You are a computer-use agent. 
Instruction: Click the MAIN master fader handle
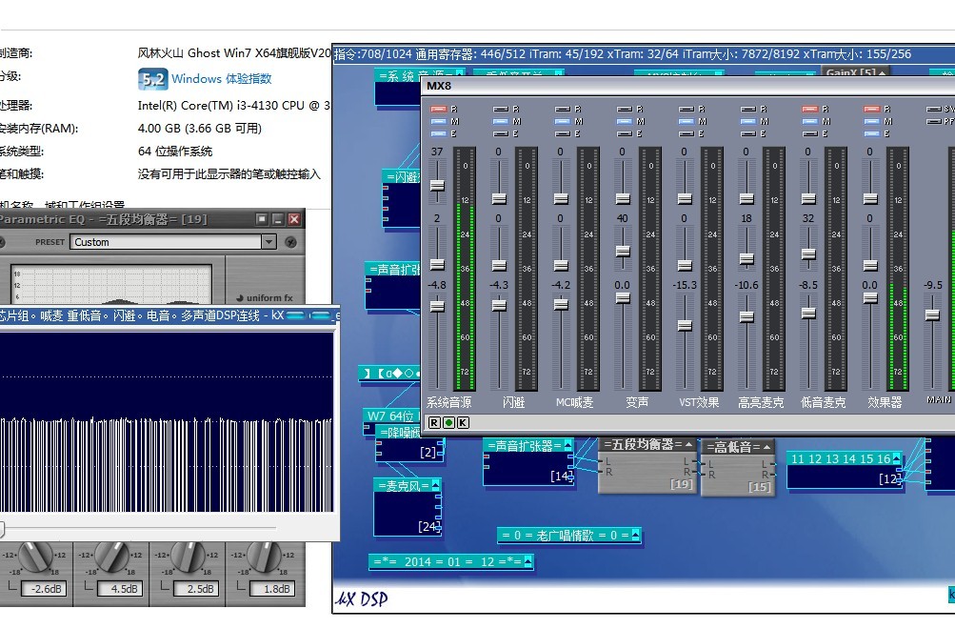point(932,314)
